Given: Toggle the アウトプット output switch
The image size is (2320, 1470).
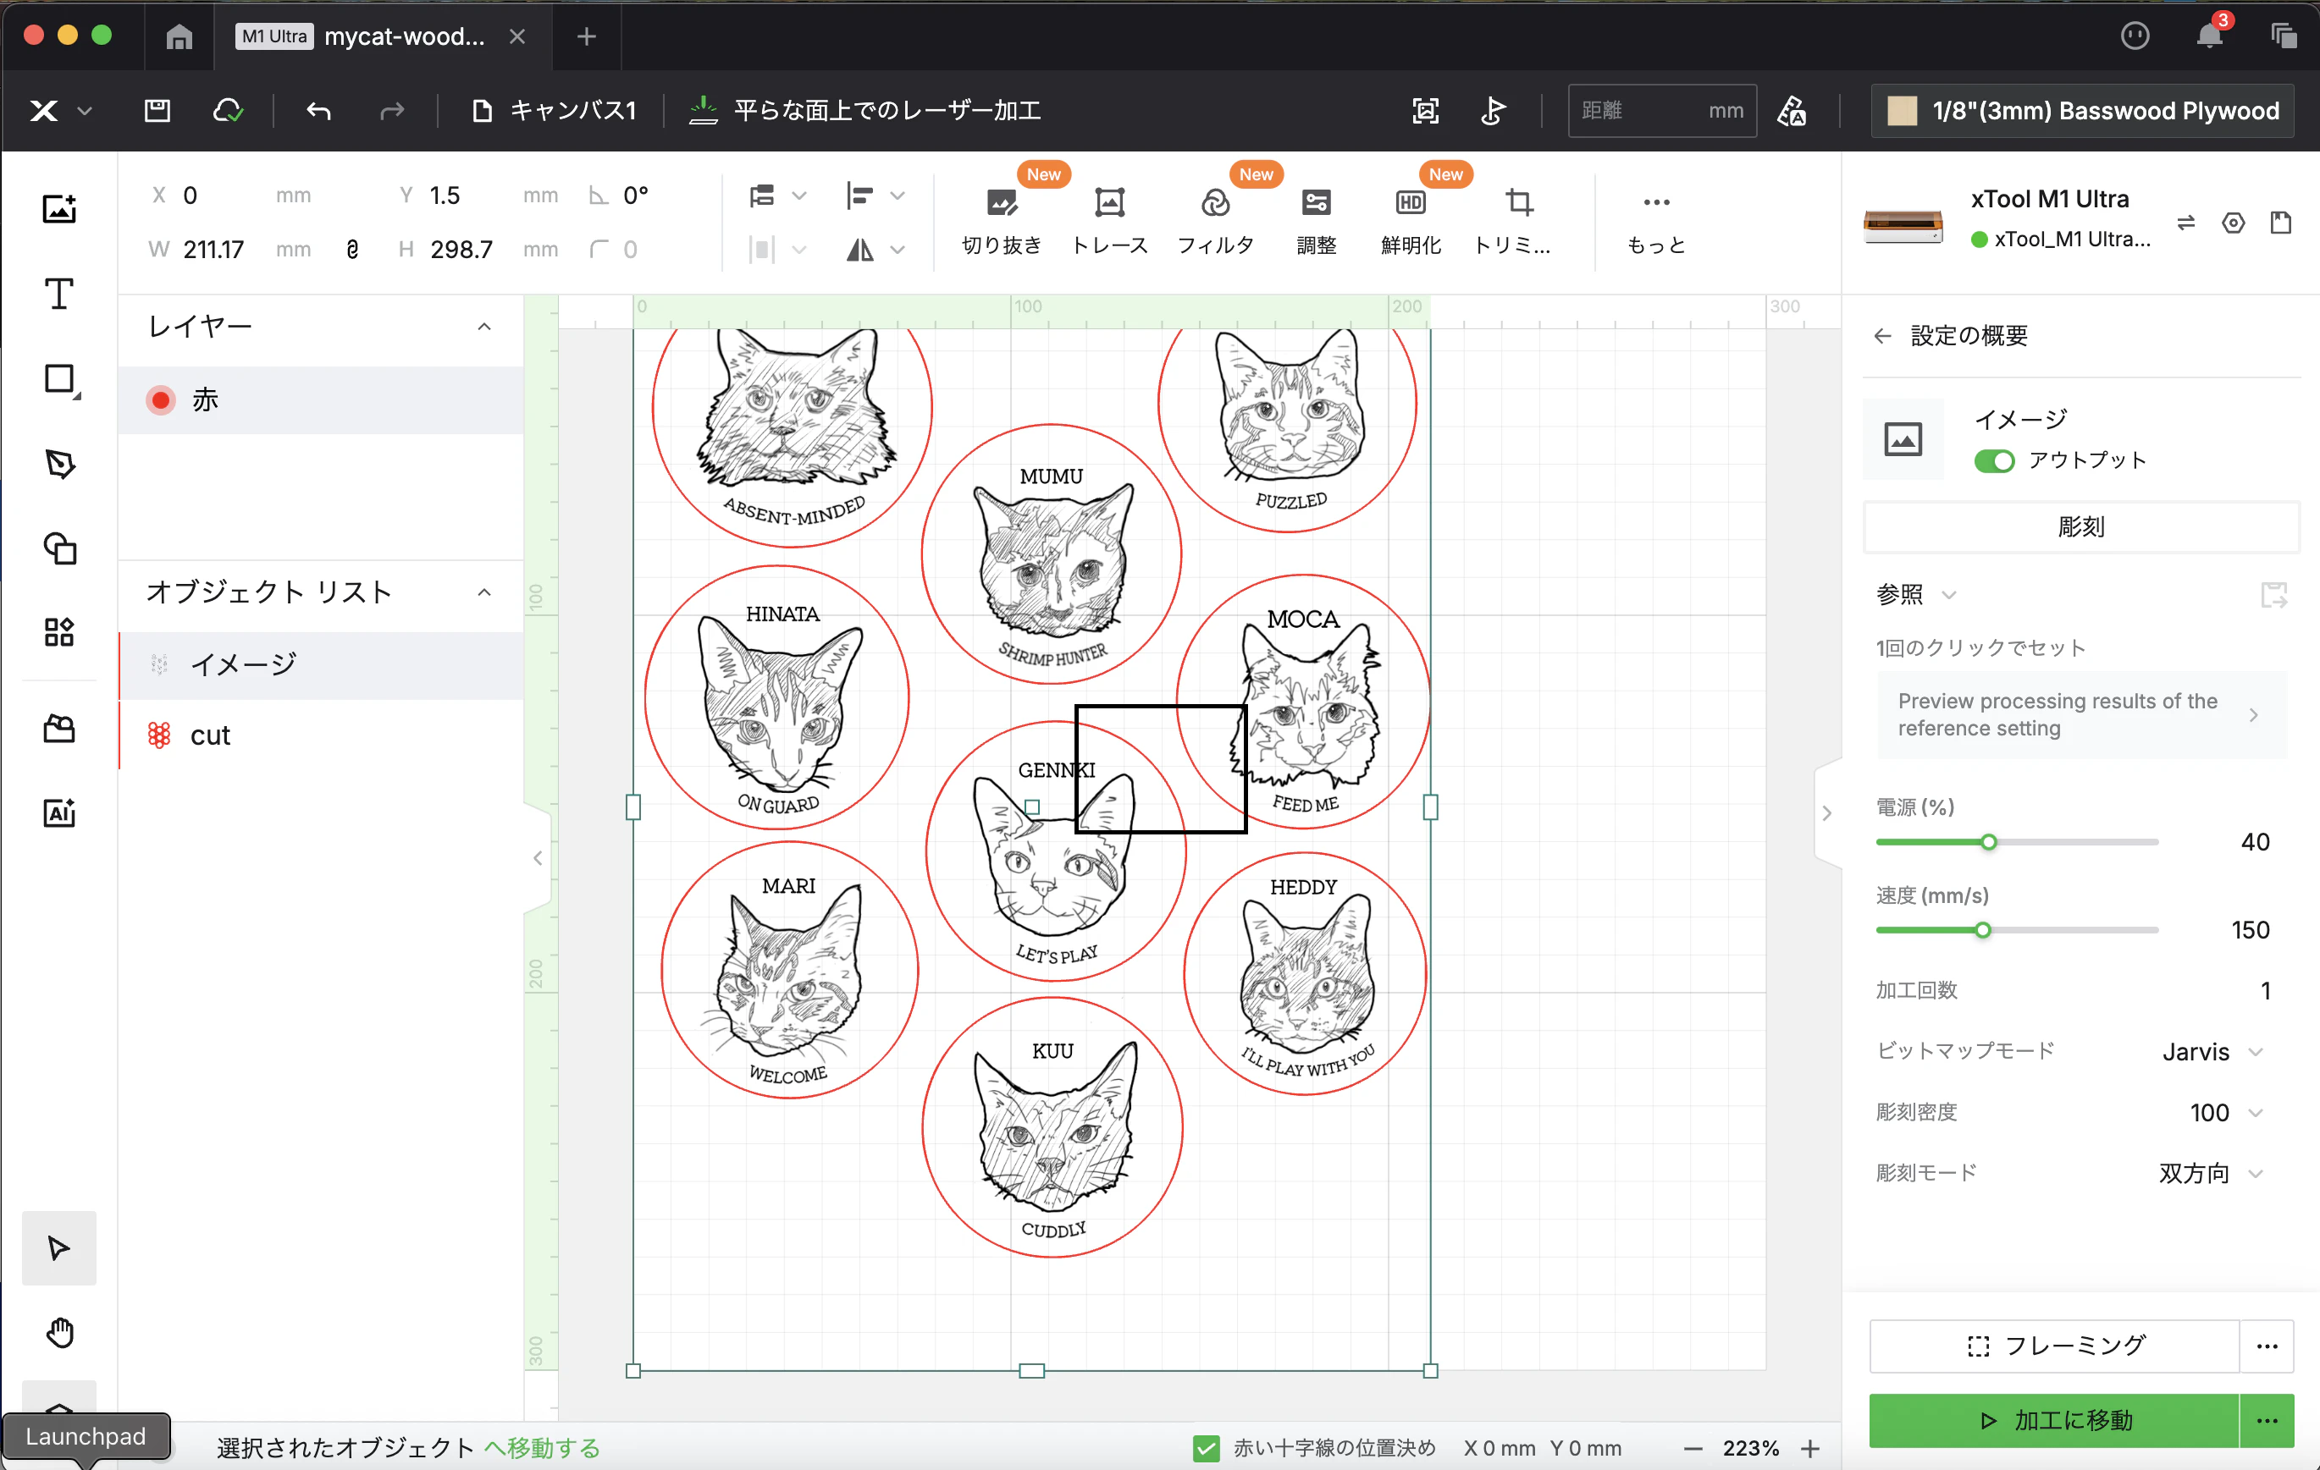Looking at the screenshot, I should click(x=1993, y=461).
